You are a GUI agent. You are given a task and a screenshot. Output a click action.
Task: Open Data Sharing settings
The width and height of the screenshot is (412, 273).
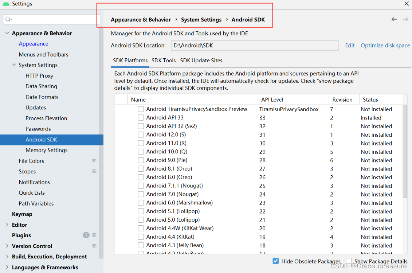41,86
